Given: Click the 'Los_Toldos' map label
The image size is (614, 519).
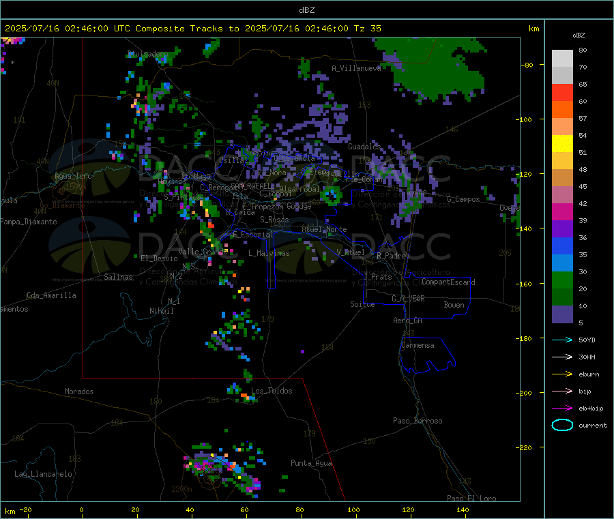Looking at the screenshot, I should [x=272, y=391].
